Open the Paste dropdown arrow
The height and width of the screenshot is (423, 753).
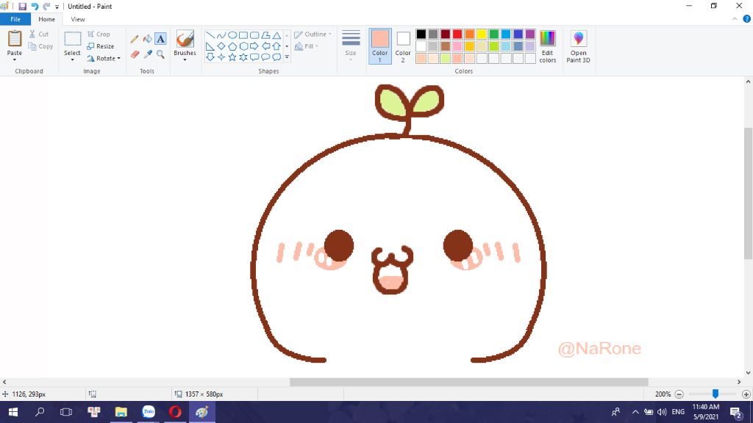pos(15,60)
